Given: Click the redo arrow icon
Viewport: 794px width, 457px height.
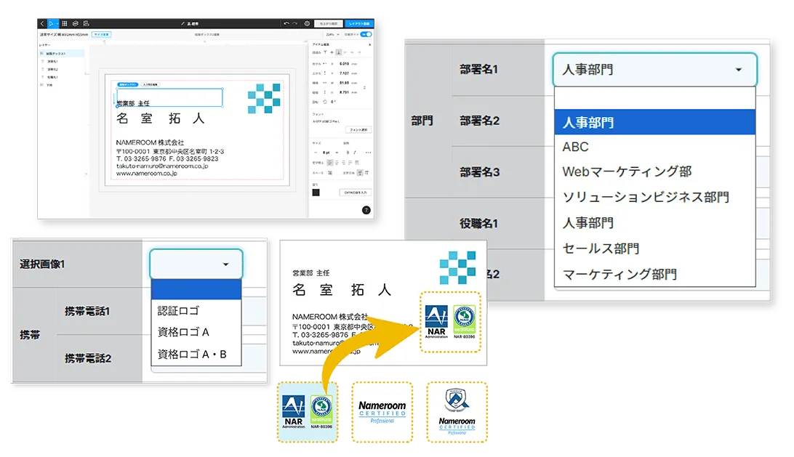Looking at the screenshot, I should tap(293, 24).
